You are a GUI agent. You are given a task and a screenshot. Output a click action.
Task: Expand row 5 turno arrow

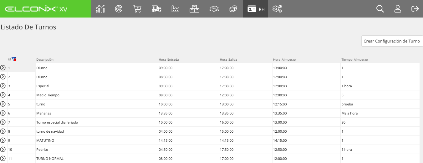(x=3, y=104)
